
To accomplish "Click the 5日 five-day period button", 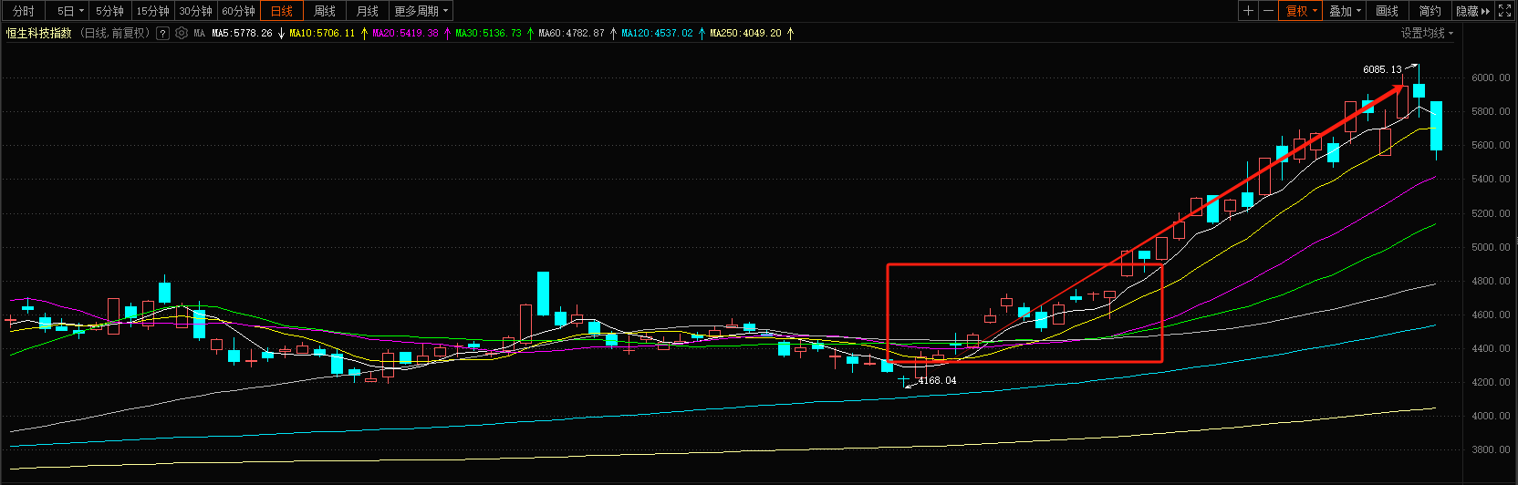I will tap(69, 11).
